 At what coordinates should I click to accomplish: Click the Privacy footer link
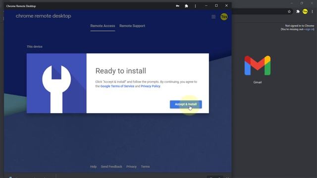(x=131, y=167)
